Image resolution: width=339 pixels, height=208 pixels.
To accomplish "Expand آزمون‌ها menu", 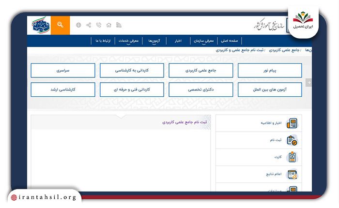I will [x=154, y=41].
